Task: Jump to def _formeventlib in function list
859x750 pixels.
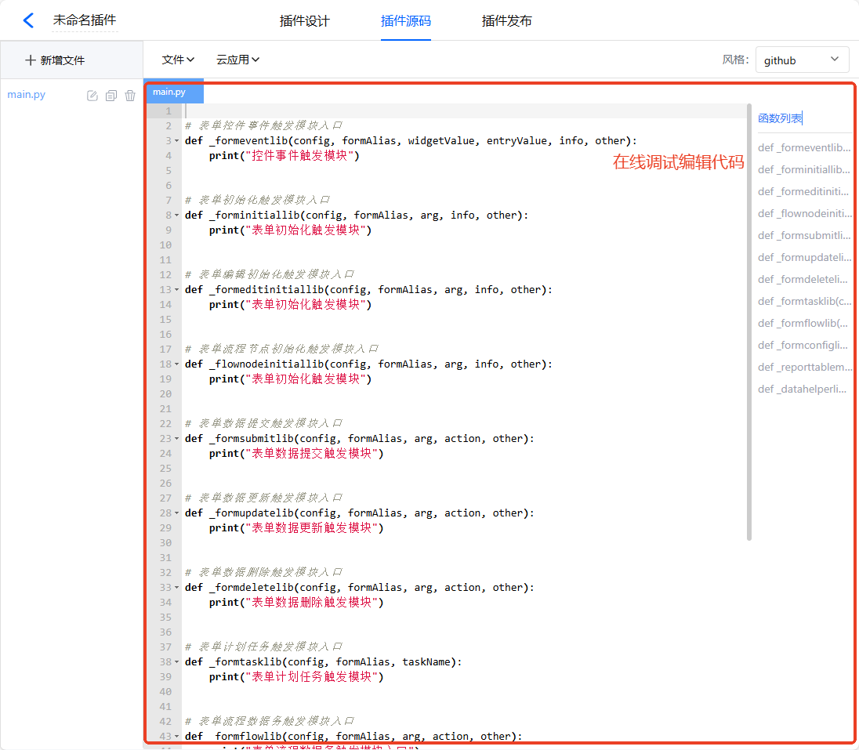Action: tap(803, 147)
